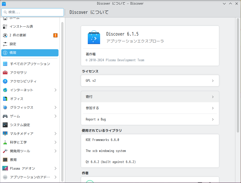The width and height of the screenshot is (241, 183).
Task: Click the sidebar vertical scrollbar
Action: point(62,102)
